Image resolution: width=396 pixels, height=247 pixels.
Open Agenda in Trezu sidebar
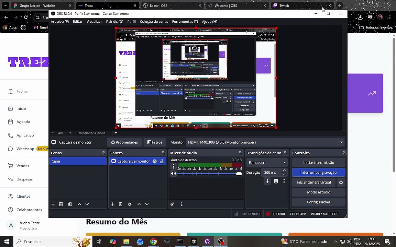23,122
